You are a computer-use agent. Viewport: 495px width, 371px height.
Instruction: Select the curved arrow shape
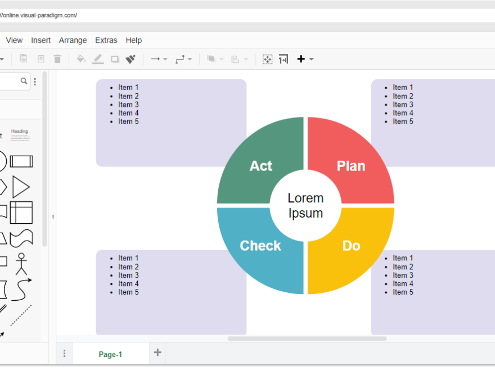[x=21, y=288]
